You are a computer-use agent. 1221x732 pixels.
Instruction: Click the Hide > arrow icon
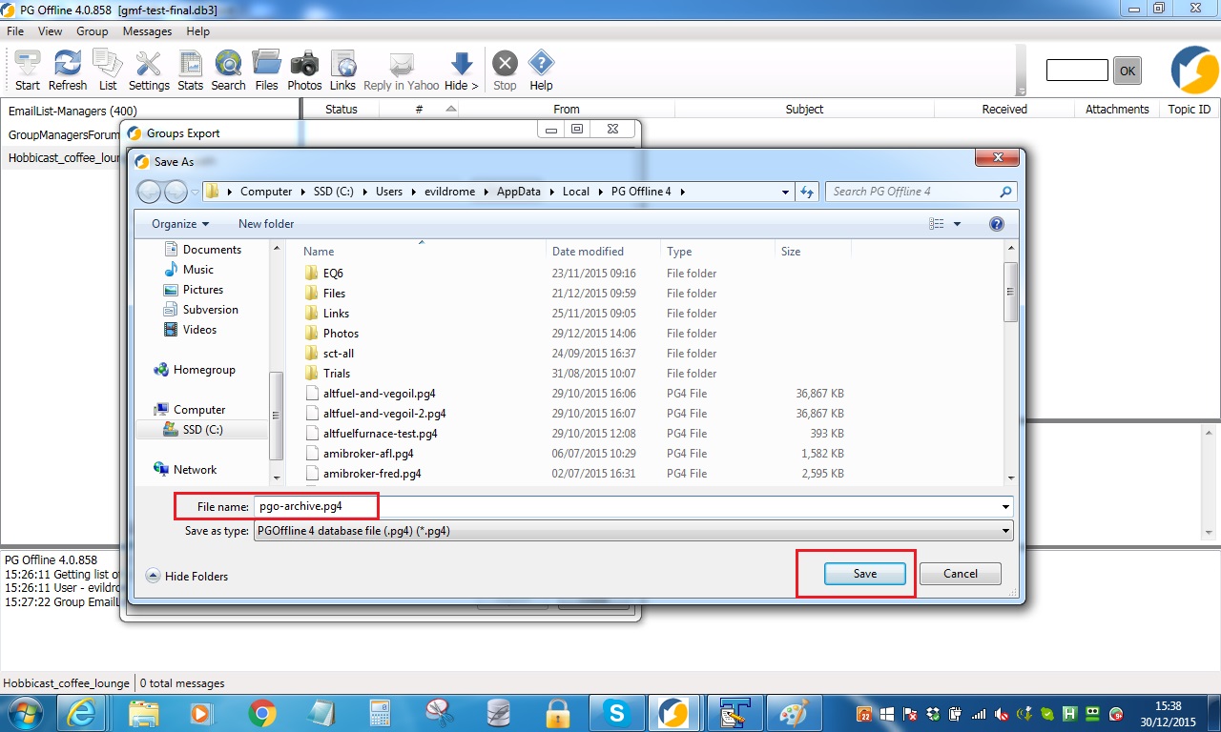coord(462,71)
